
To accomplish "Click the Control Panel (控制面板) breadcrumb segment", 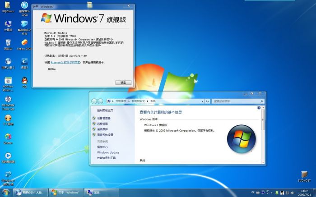I will pyautogui.click(x=121, y=101).
